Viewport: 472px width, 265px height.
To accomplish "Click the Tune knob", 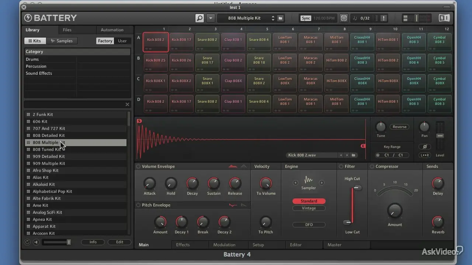I will point(381,127).
